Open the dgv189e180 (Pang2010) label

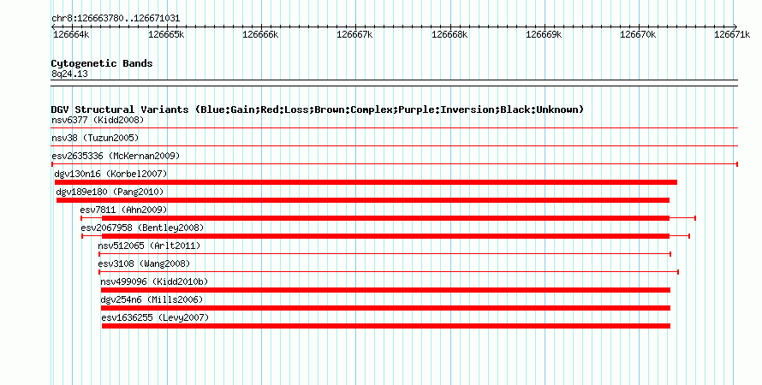point(110,192)
